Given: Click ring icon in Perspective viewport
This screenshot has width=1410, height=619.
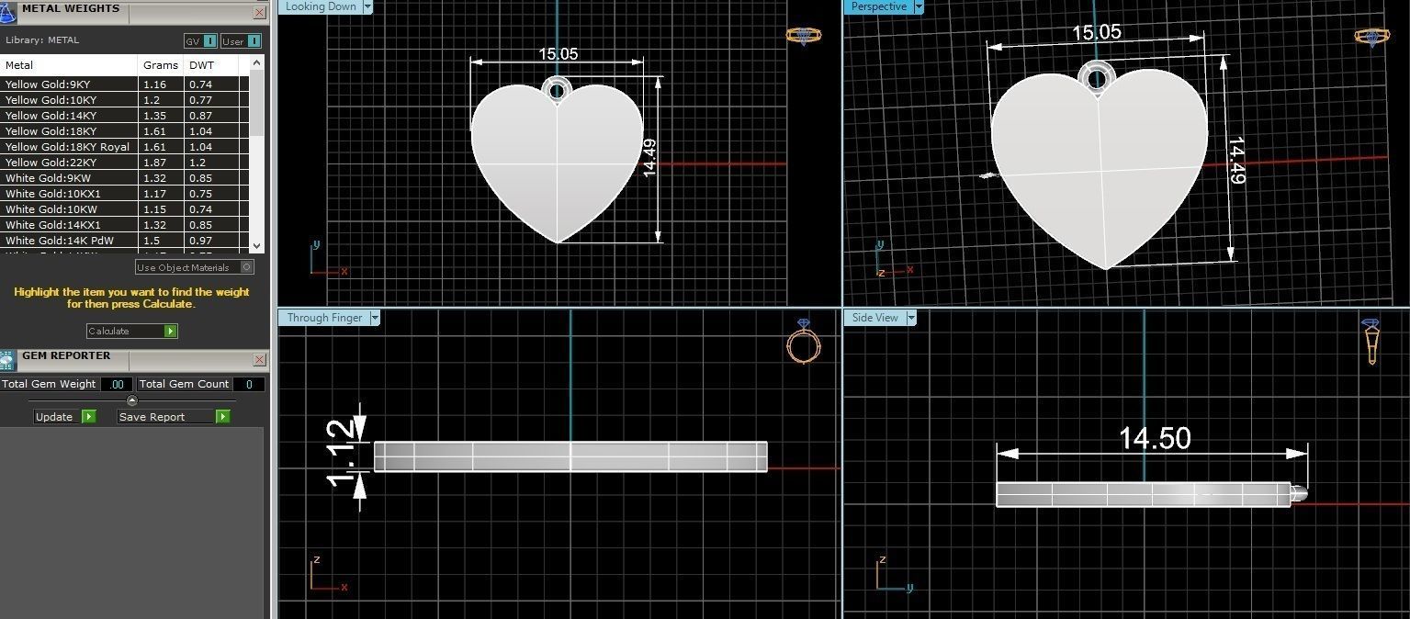Looking at the screenshot, I should 1371,36.
